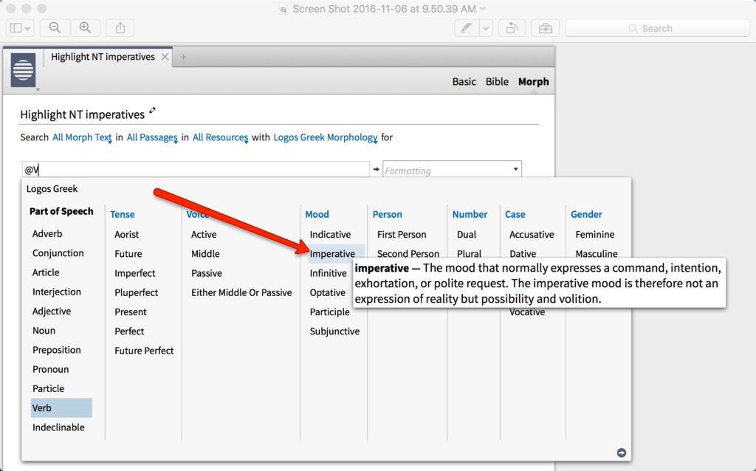Pick First Person in Person column

[x=402, y=234]
